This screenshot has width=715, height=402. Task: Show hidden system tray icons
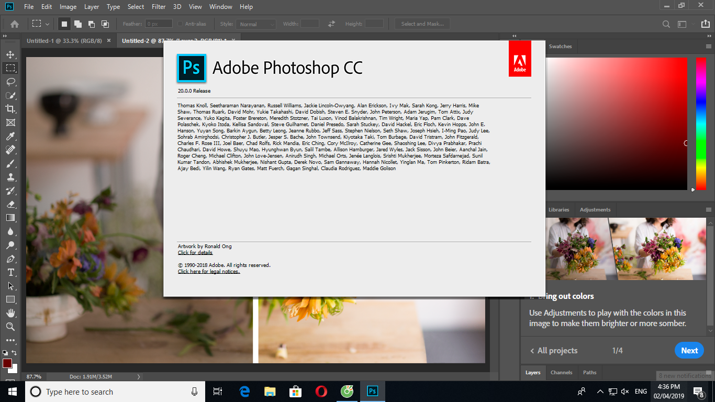(600, 392)
